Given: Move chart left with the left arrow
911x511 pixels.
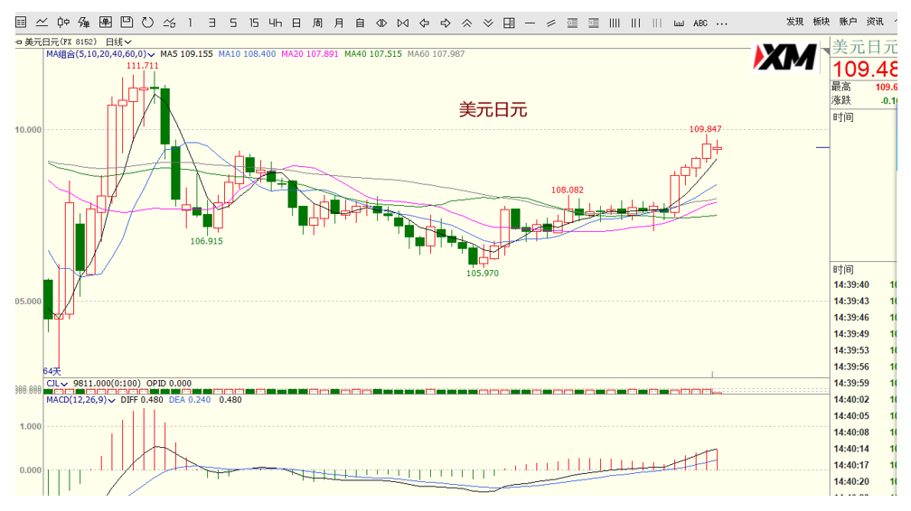Looking at the screenshot, I should pos(424,23).
